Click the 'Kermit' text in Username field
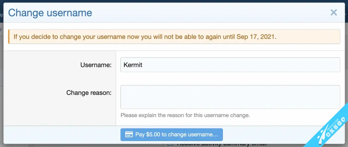The image size is (348, 147). [133, 65]
